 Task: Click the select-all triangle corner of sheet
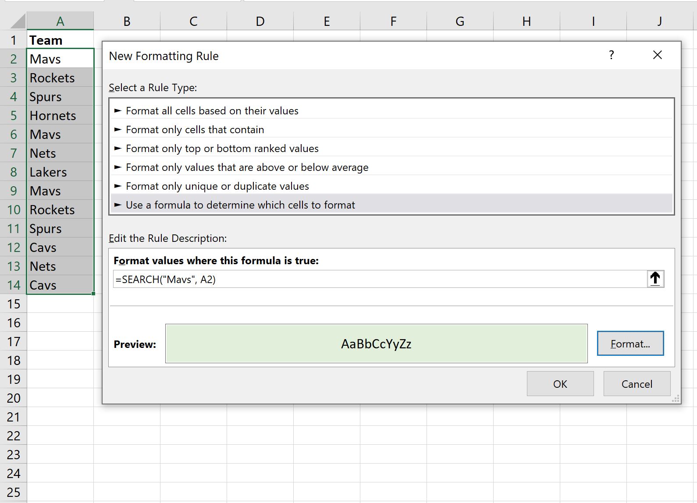(18, 21)
